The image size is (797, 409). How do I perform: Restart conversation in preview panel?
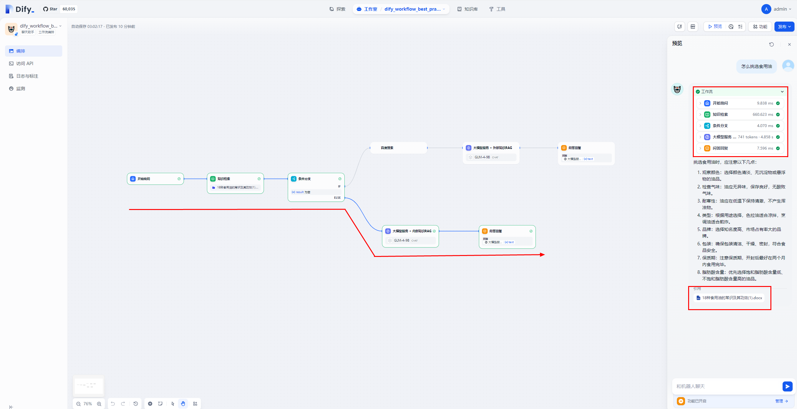771,44
